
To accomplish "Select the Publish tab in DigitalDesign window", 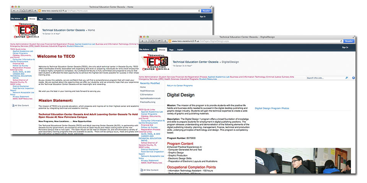I will (x=180, y=50).
